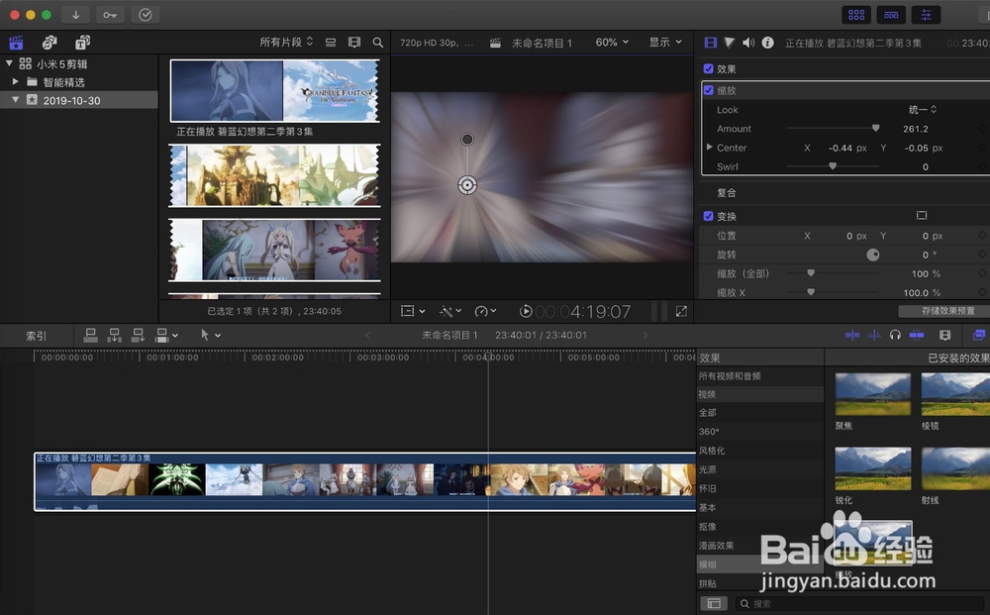
Task: Select 锐化 effect thumbnail
Action: [x=872, y=468]
